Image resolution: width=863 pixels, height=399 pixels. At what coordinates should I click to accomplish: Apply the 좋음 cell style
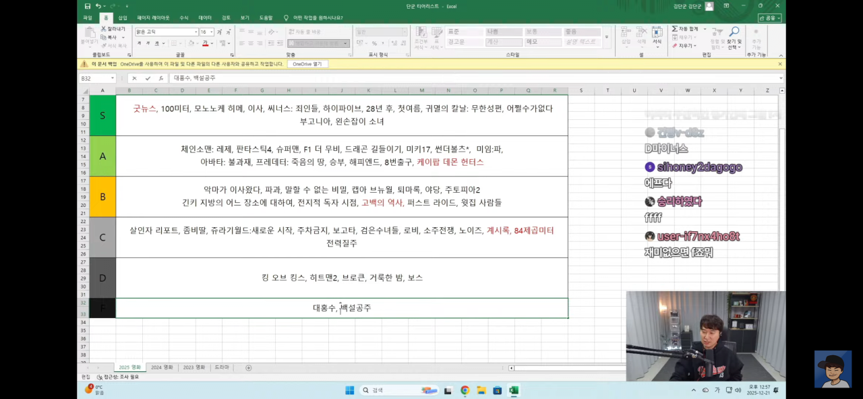[582, 30]
